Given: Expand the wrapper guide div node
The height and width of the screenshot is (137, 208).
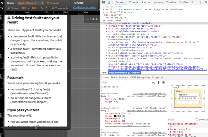Looking at the screenshot, I should click(x=106, y=56).
